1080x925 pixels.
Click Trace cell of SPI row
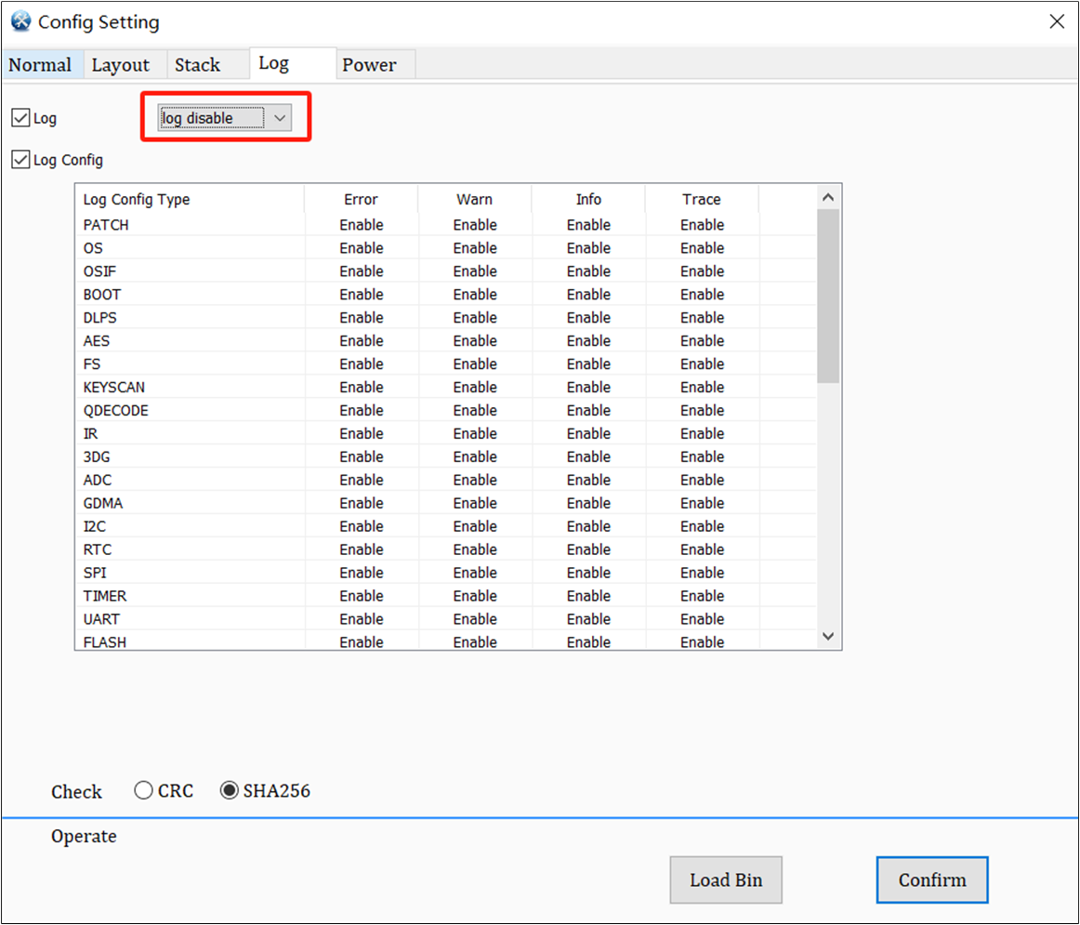point(703,573)
